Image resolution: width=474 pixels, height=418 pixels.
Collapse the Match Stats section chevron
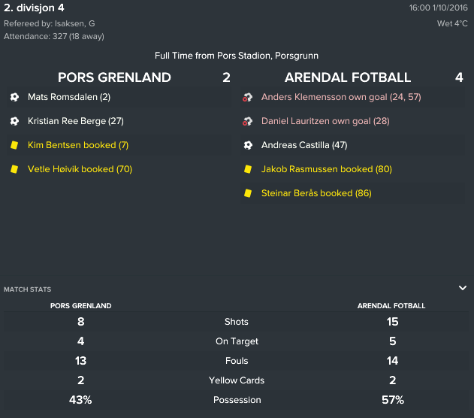point(463,288)
